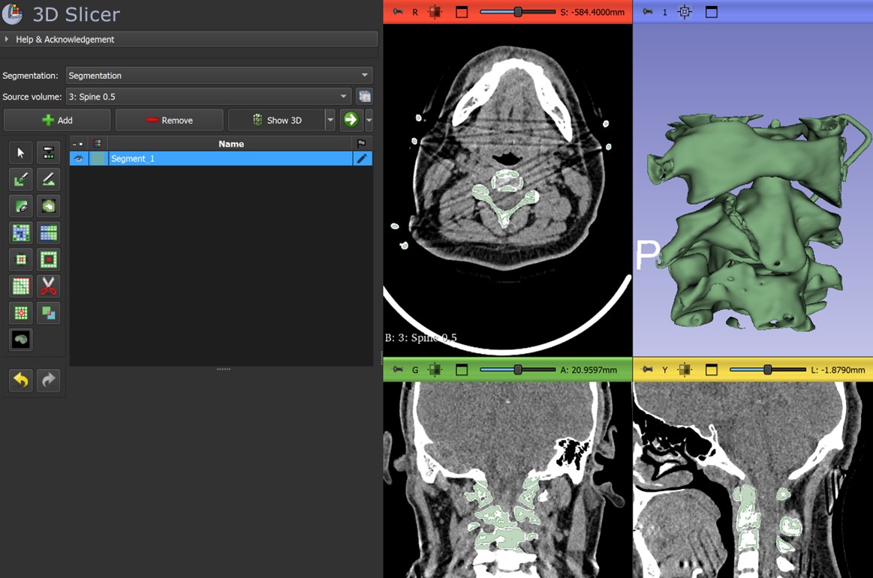
Task: Click the yellow Undo arrow
Action: (x=21, y=380)
